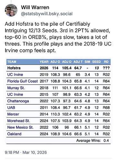
Task: Click the SIM column header
Action: pos(87,62)
